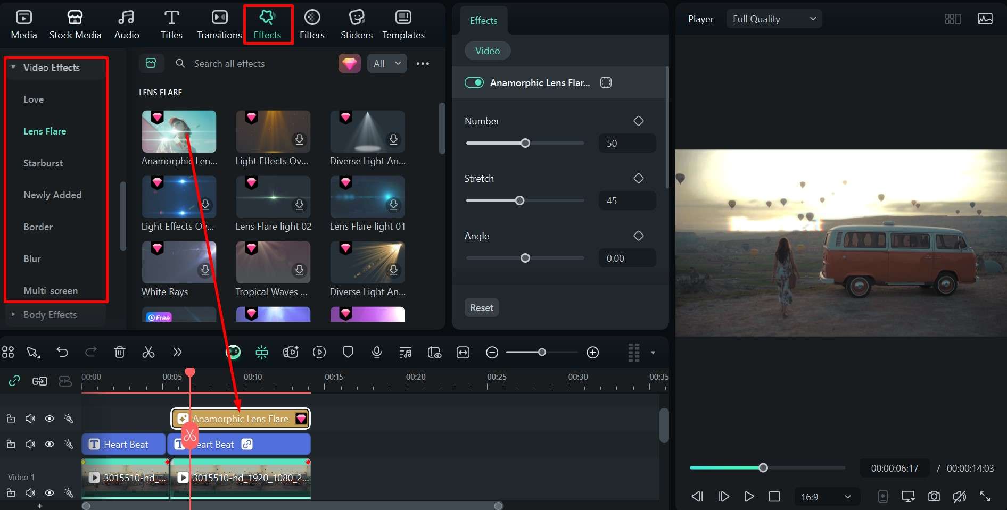Open the Stickers tab

357,24
